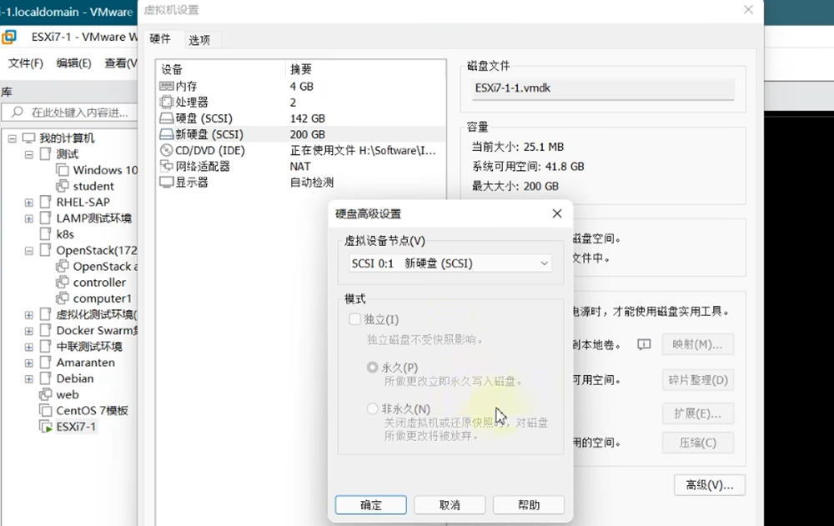The image size is (834, 526).
Task: Click 取消 in the disk advanced settings dialog
Action: (x=450, y=504)
